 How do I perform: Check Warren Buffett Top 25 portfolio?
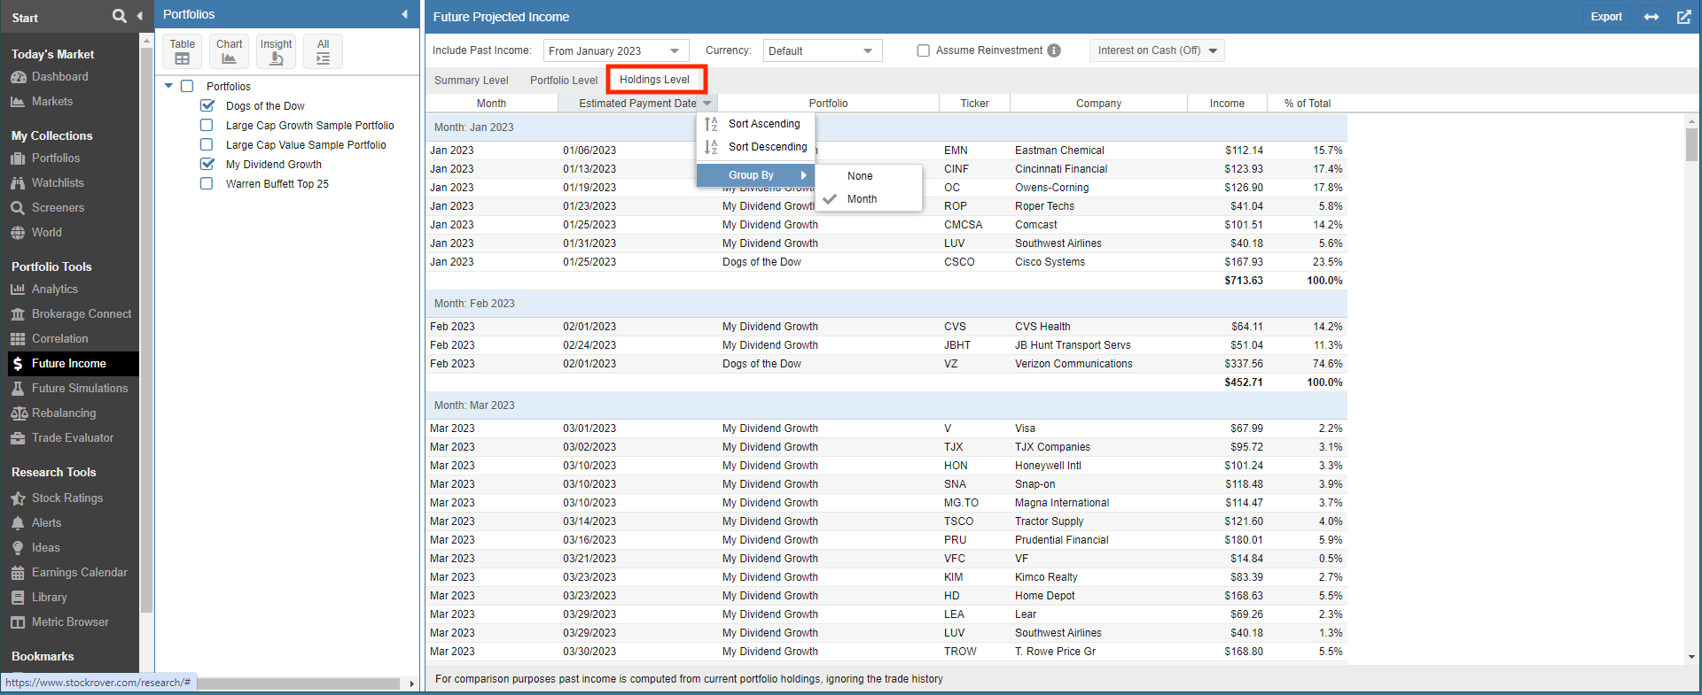207,183
